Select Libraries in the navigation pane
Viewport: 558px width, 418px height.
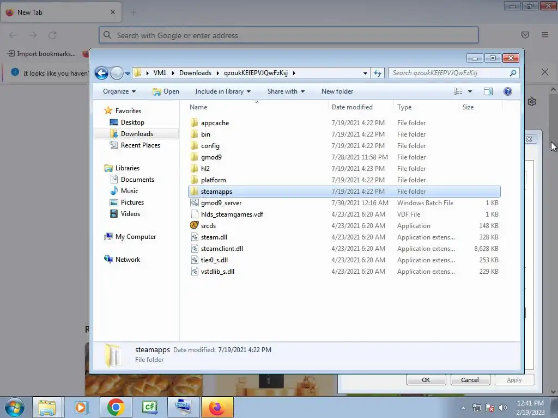coord(127,168)
